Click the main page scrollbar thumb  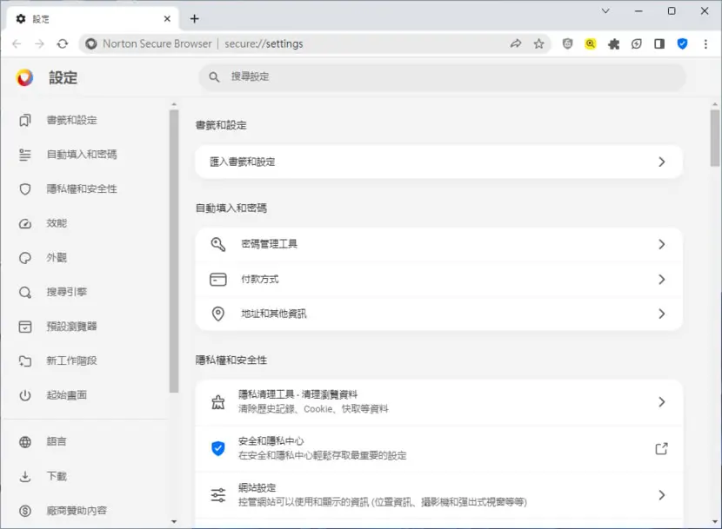pos(715,138)
